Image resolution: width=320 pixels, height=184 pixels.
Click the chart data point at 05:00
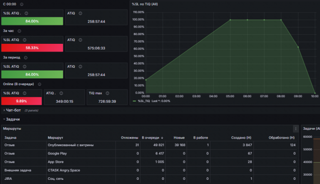[x=230, y=20]
